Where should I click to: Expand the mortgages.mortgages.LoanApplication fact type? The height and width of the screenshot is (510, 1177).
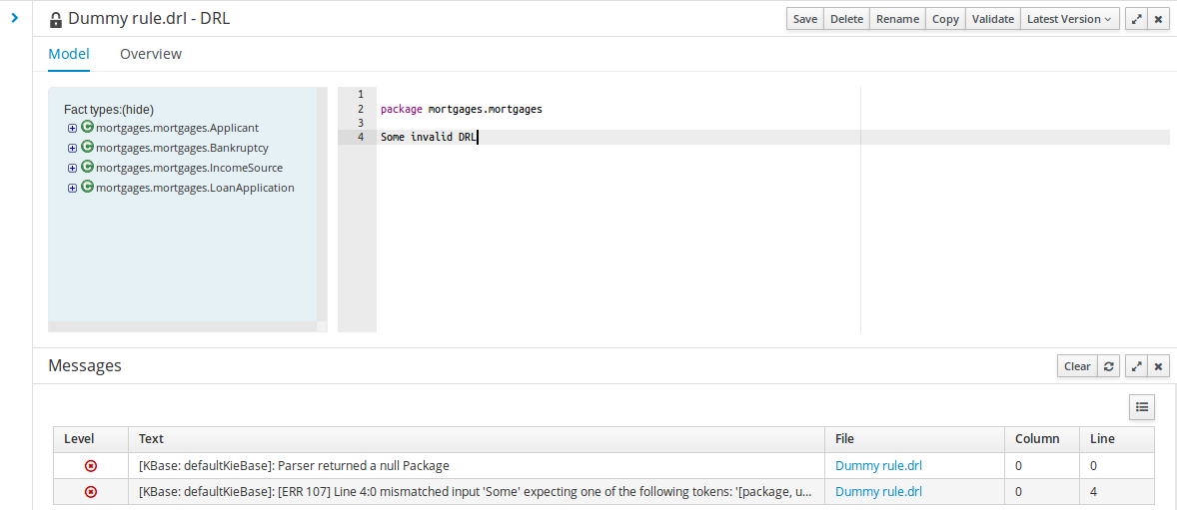[x=72, y=188]
